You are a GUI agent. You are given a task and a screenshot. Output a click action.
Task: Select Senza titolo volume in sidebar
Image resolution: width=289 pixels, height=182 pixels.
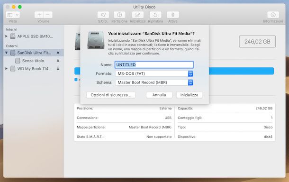click(x=33, y=61)
